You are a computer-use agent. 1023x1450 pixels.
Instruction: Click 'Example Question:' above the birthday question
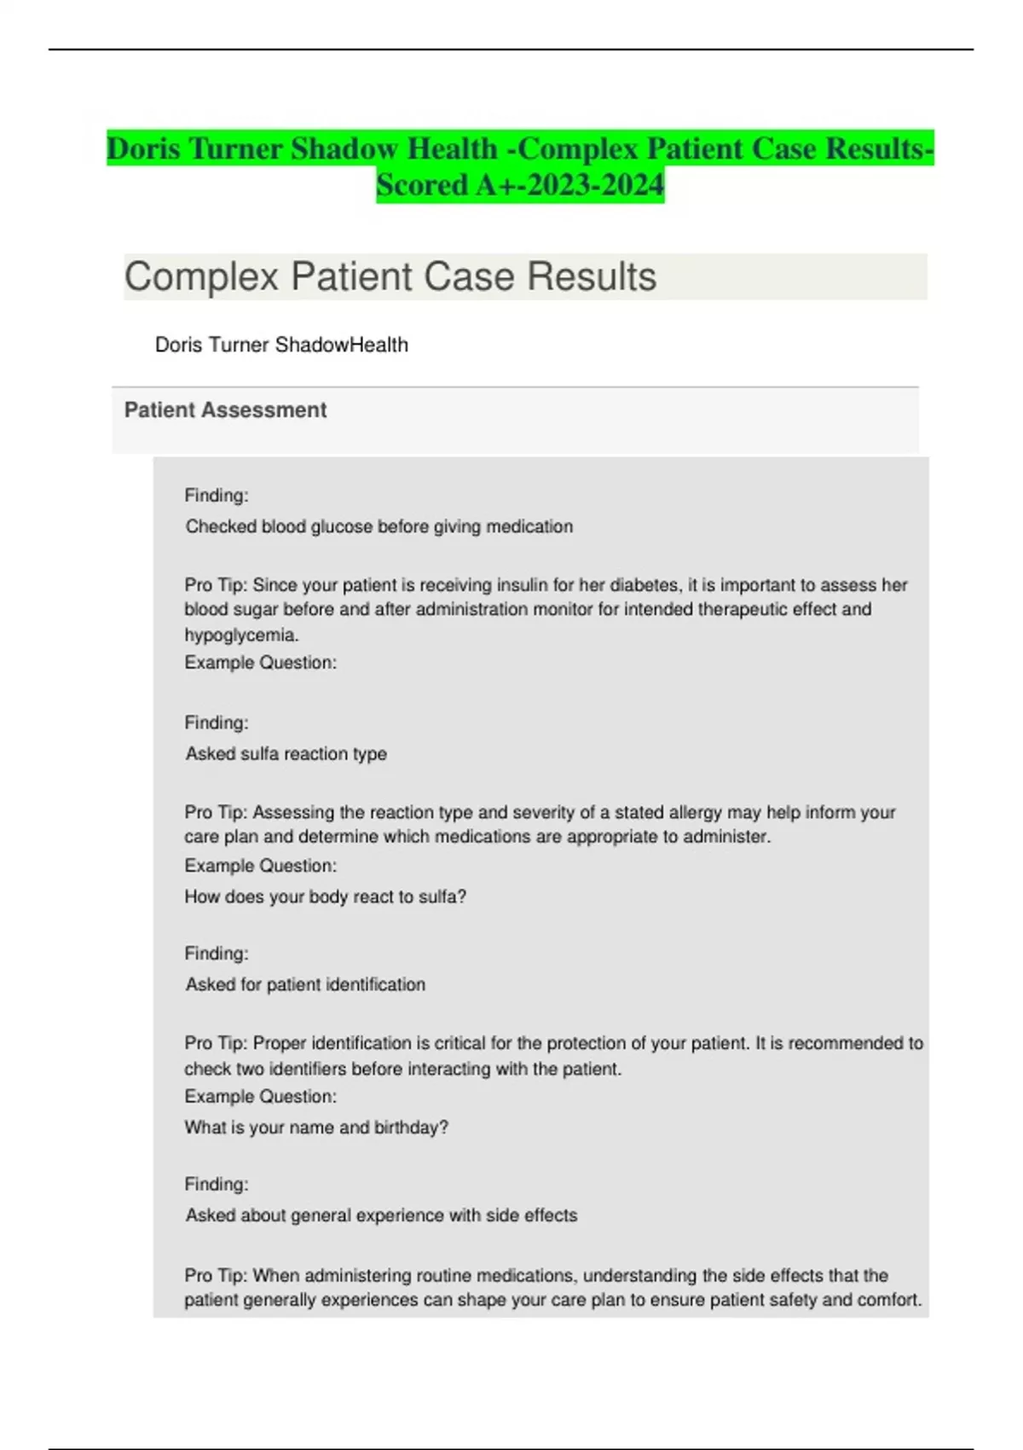pos(261,1097)
